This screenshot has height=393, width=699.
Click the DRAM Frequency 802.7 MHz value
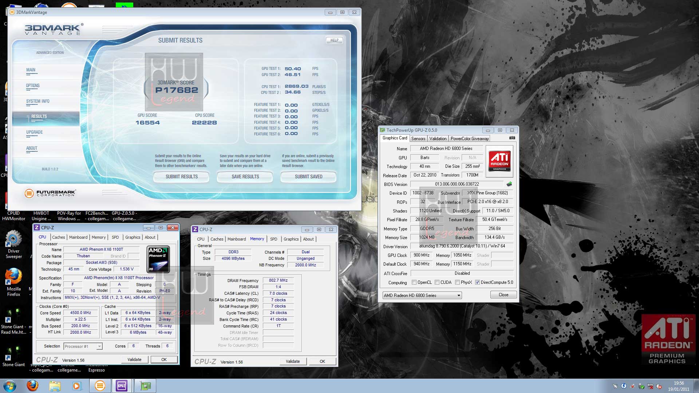(278, 281)
